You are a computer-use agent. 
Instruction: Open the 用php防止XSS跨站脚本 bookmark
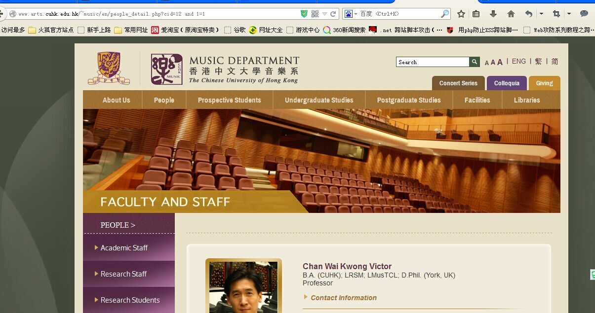[482, 30]
